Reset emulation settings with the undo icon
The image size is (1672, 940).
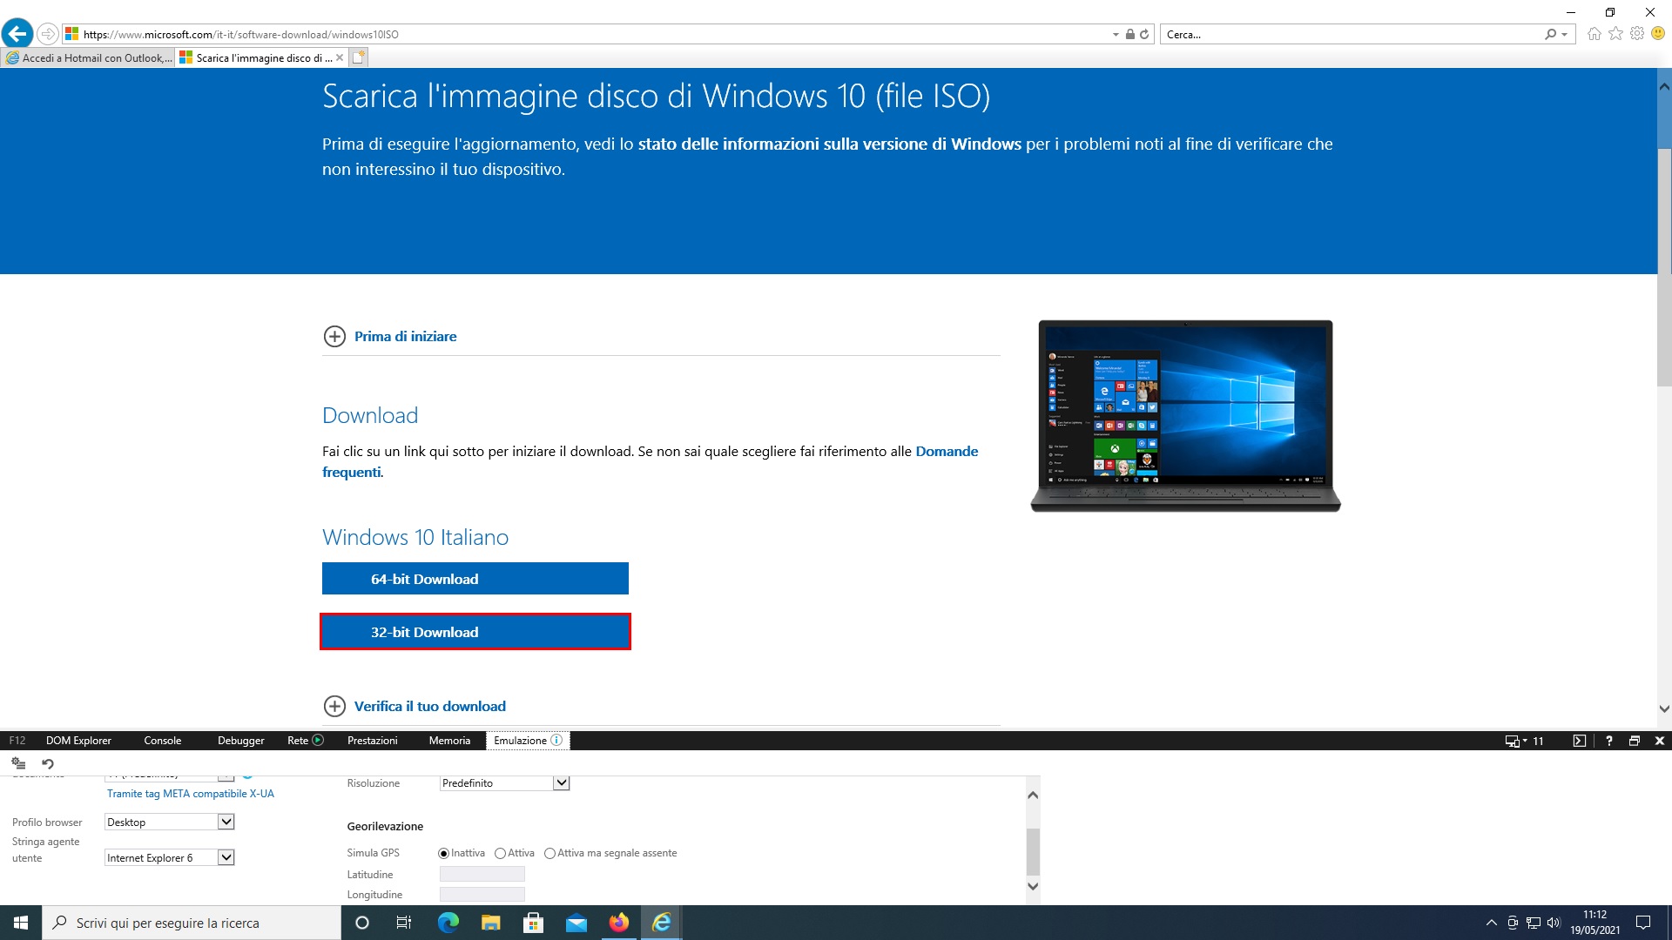[x=48, y=763]
